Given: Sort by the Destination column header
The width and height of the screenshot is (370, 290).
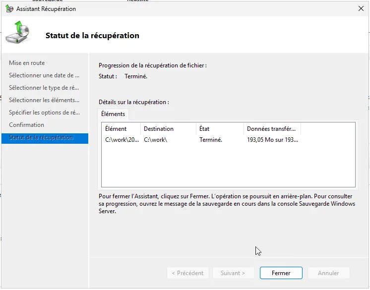Looking at the screenshot, I should tap(168, 129).
